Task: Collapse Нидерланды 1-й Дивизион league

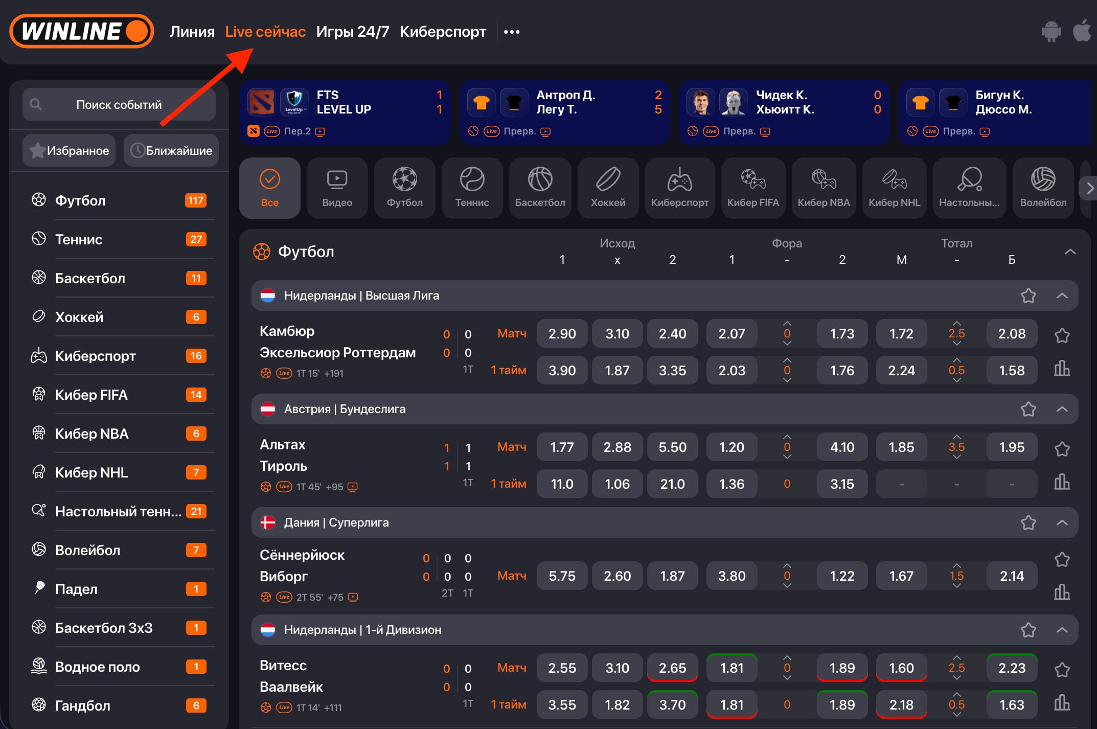Action: (x=1062, y=630)
